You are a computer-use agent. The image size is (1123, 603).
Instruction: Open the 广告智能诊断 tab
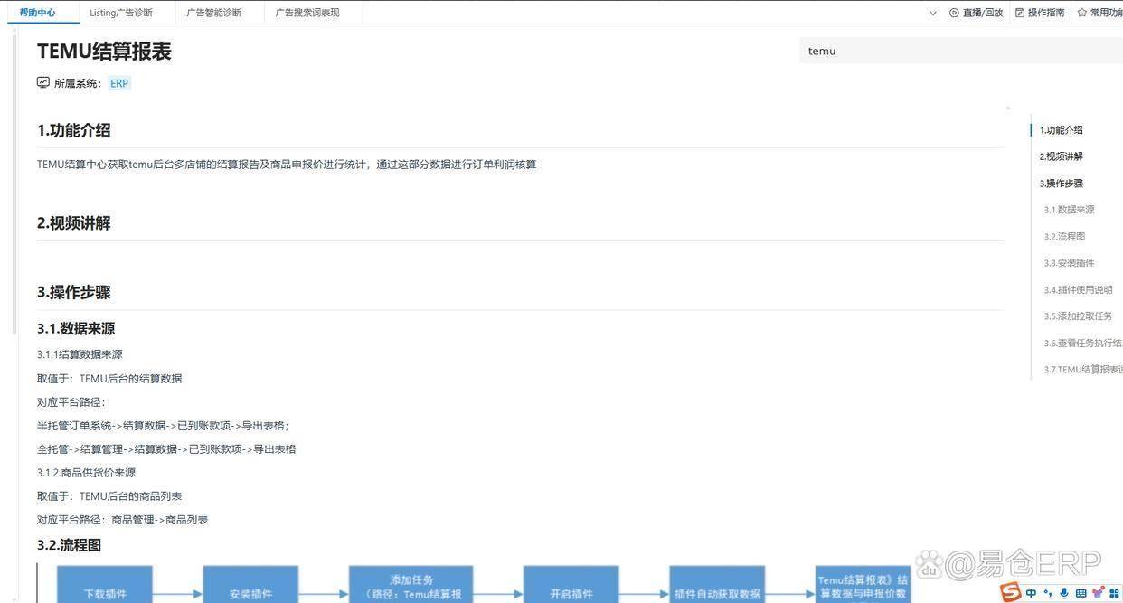coord(214,13)
